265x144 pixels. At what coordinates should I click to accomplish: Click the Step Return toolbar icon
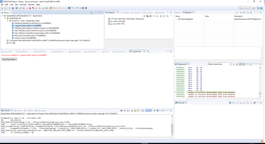[x=43, y=8]
